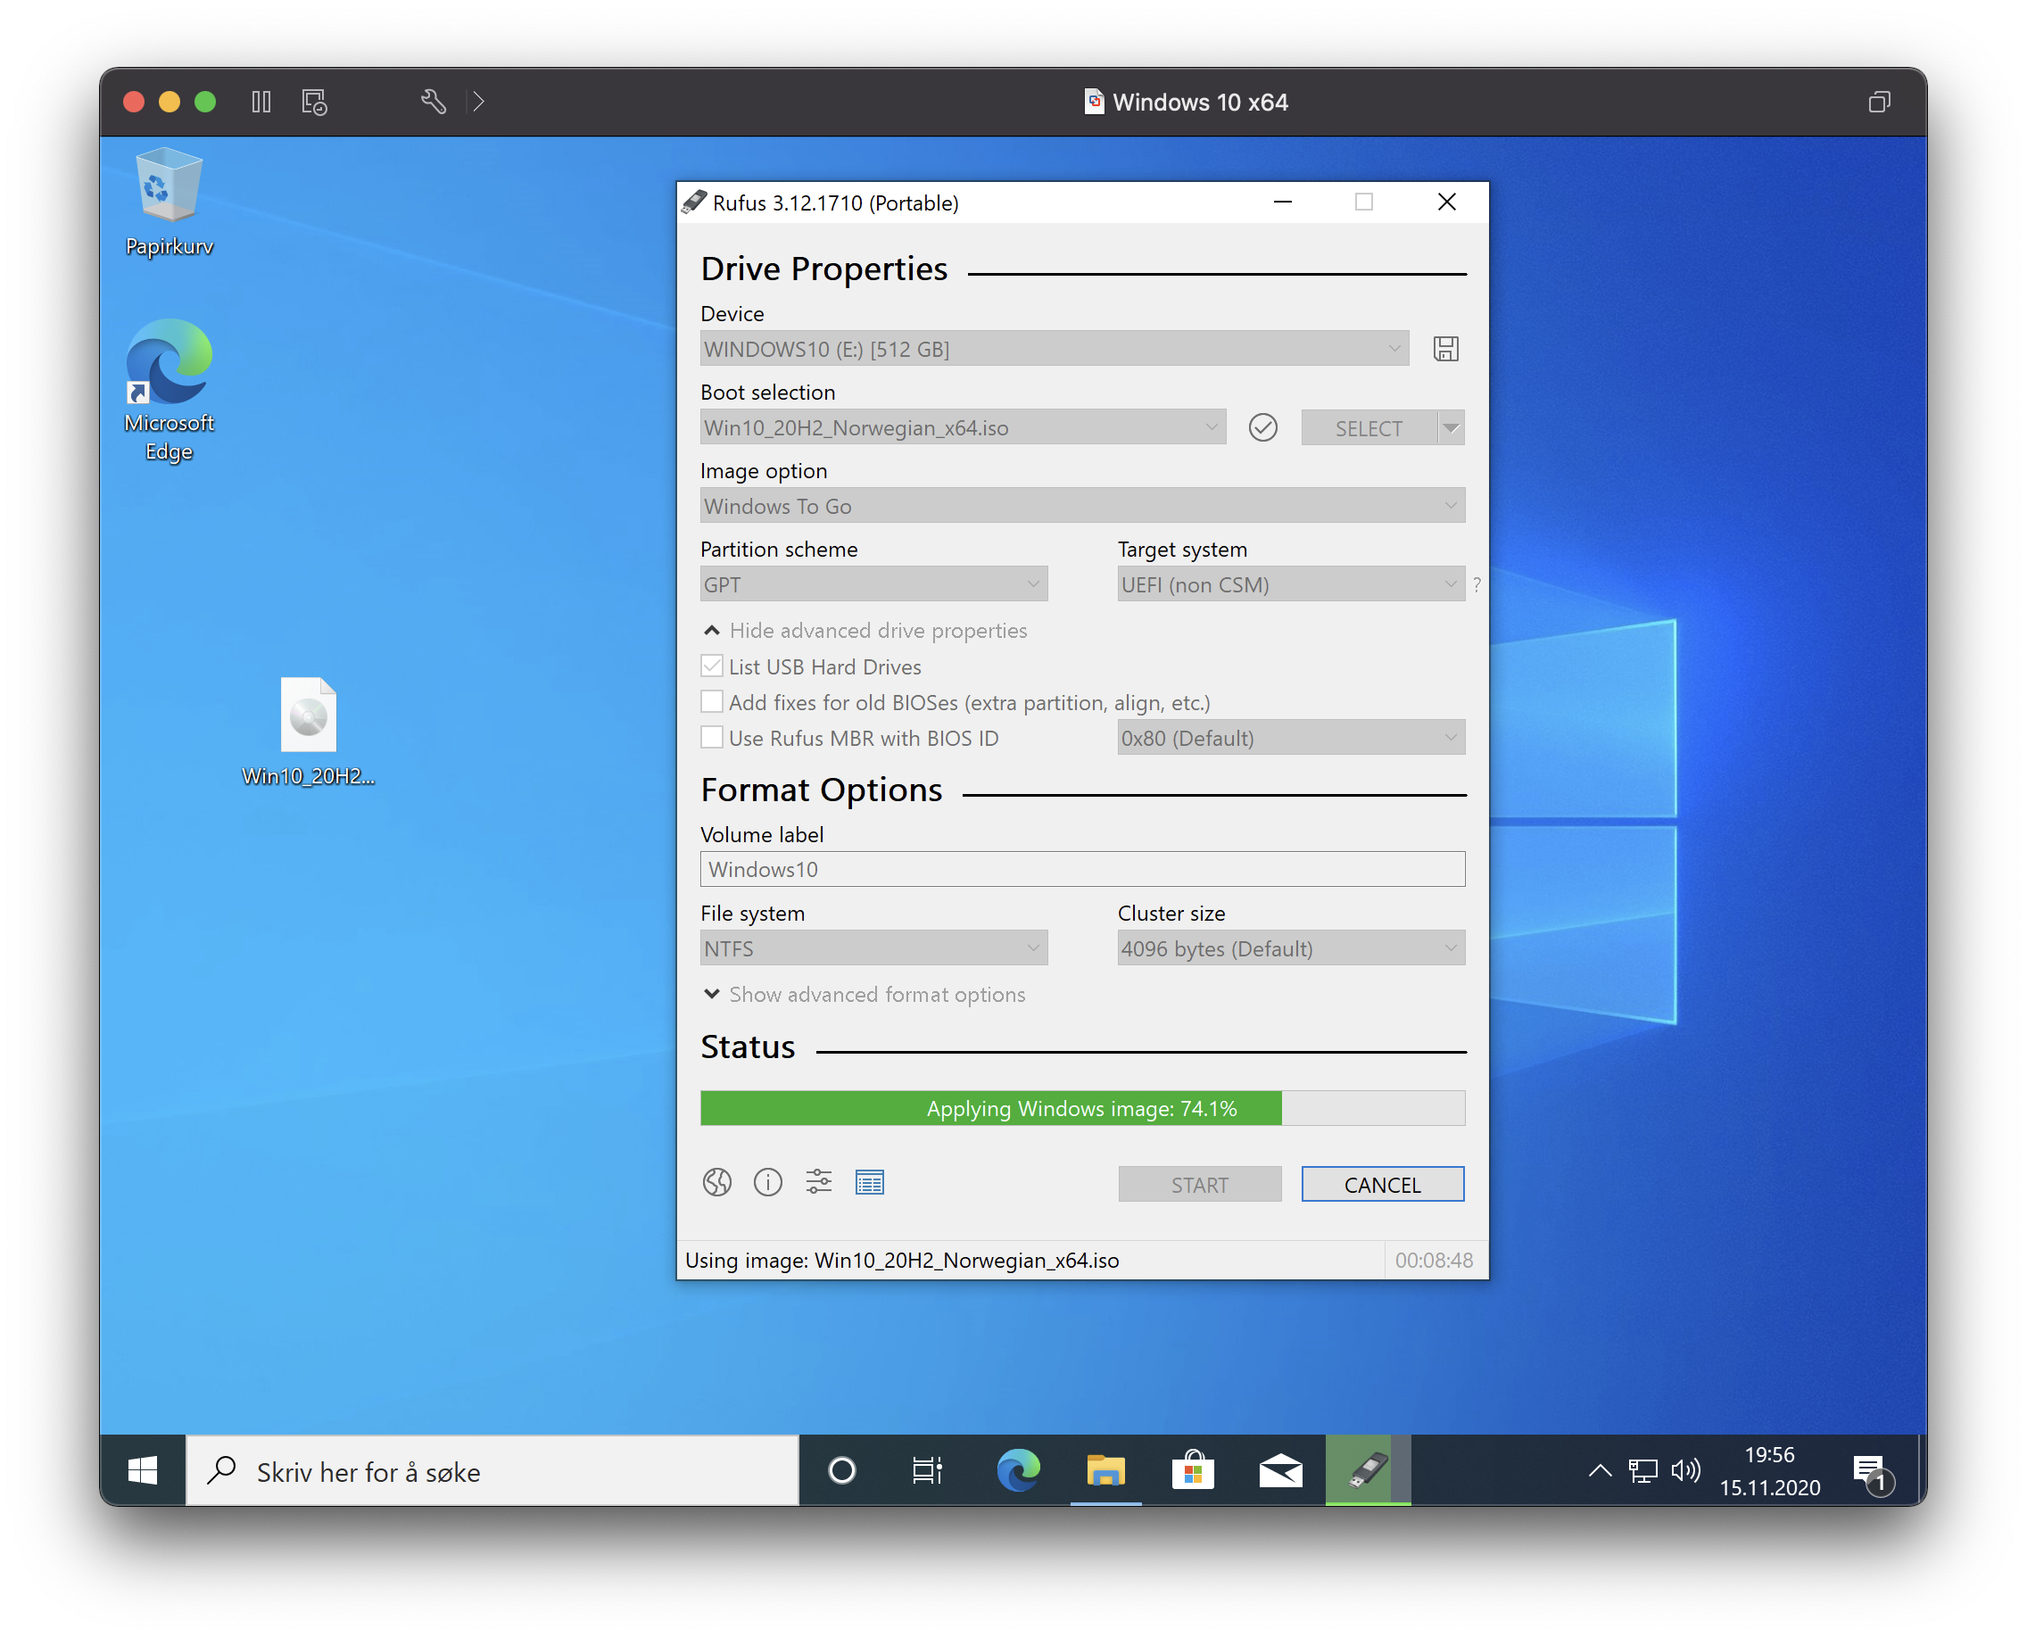This screenshot has width=2027, height=1638.
Task: Open Partition scheme GPT dropdown
Action: click(873, 584)
